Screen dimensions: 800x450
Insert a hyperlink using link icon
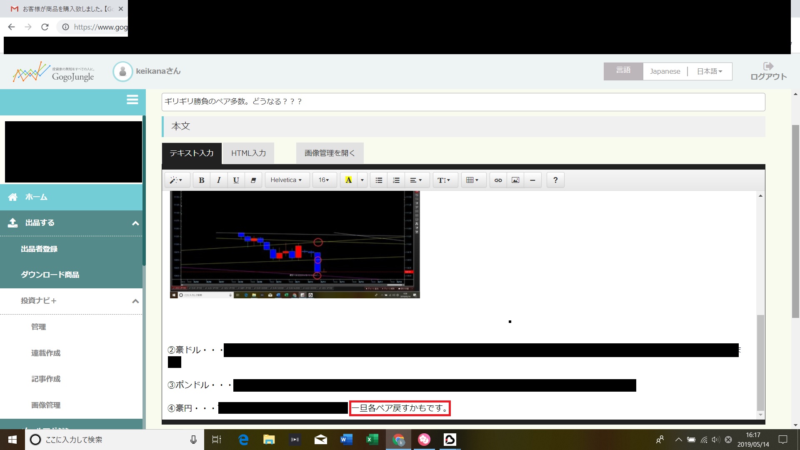pyautogui.click(x=498, y=180)
